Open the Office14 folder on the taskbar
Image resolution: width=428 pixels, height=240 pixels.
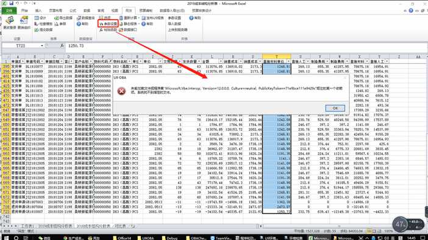[x=122, y=238]
